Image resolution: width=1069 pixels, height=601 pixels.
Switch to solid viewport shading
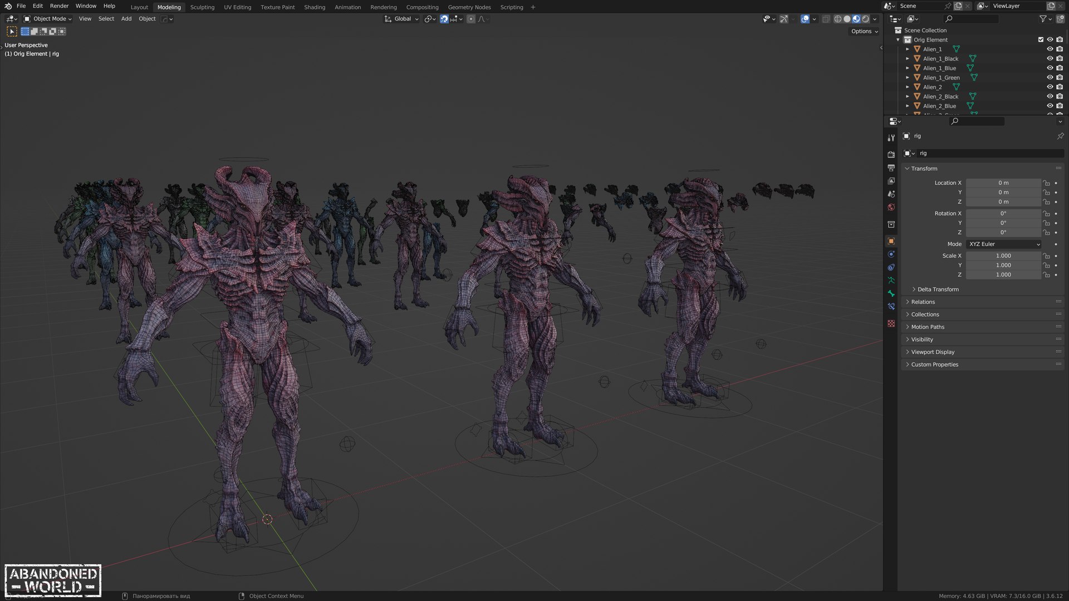847,19
